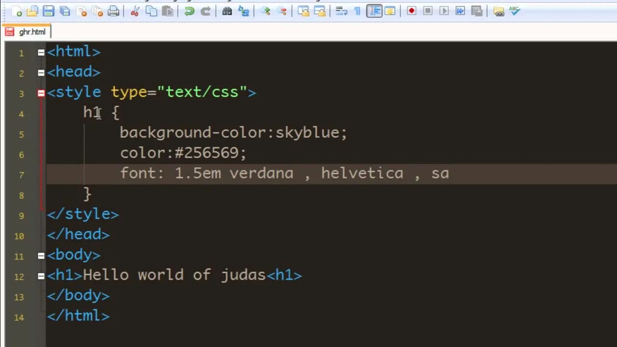
Task: Click 'Hello world of judas' text
Action: pyautogui.click(x=174, y=275)
